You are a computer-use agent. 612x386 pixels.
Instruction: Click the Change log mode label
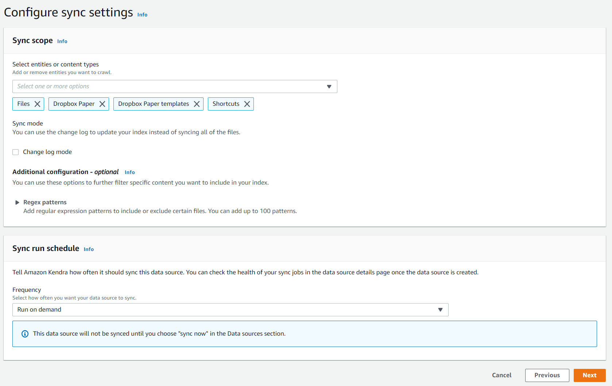[47, 152]
